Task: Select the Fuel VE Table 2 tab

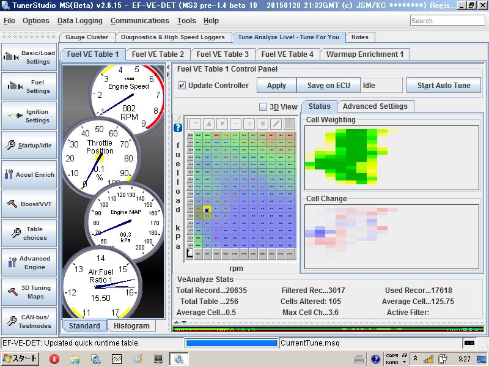Action: (158, 54)
